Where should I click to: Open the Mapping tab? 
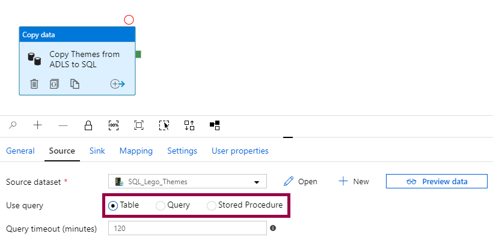tap(136, 151)
